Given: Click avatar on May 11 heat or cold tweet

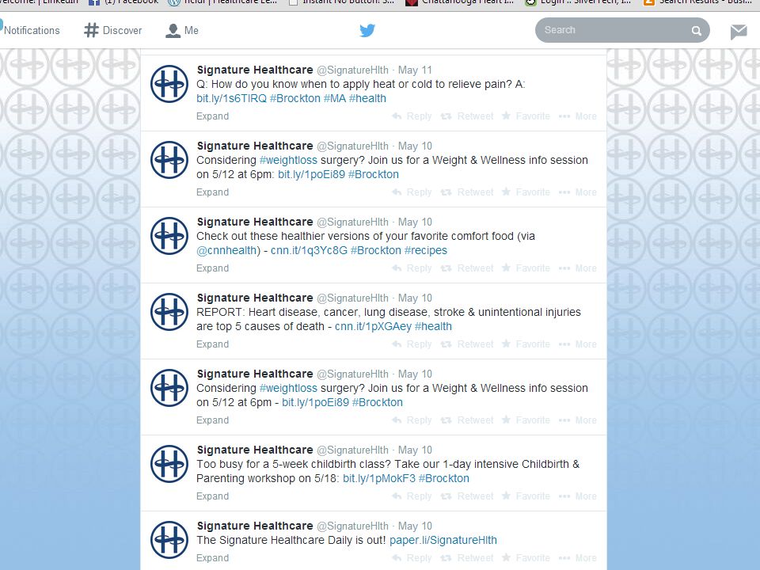Looking at the screenshot, I should 169,84.
